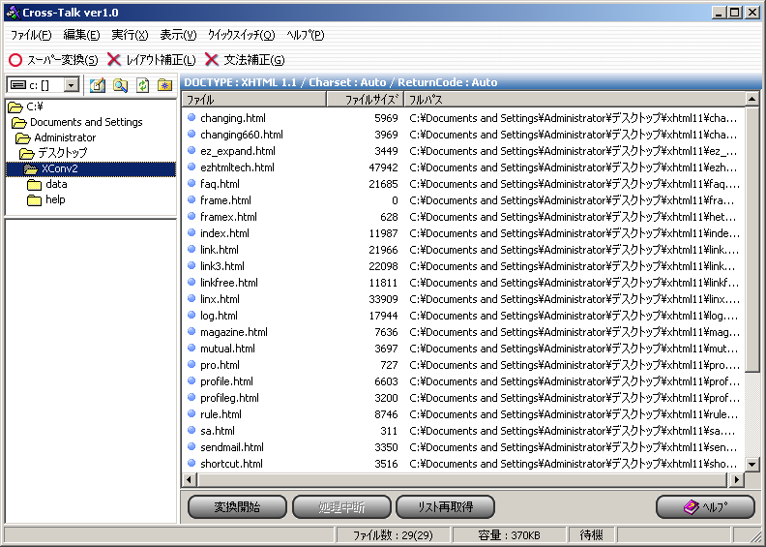Select the data folder in tree
The height and width of the screenshot is (547, 766).
coord(55,184)
